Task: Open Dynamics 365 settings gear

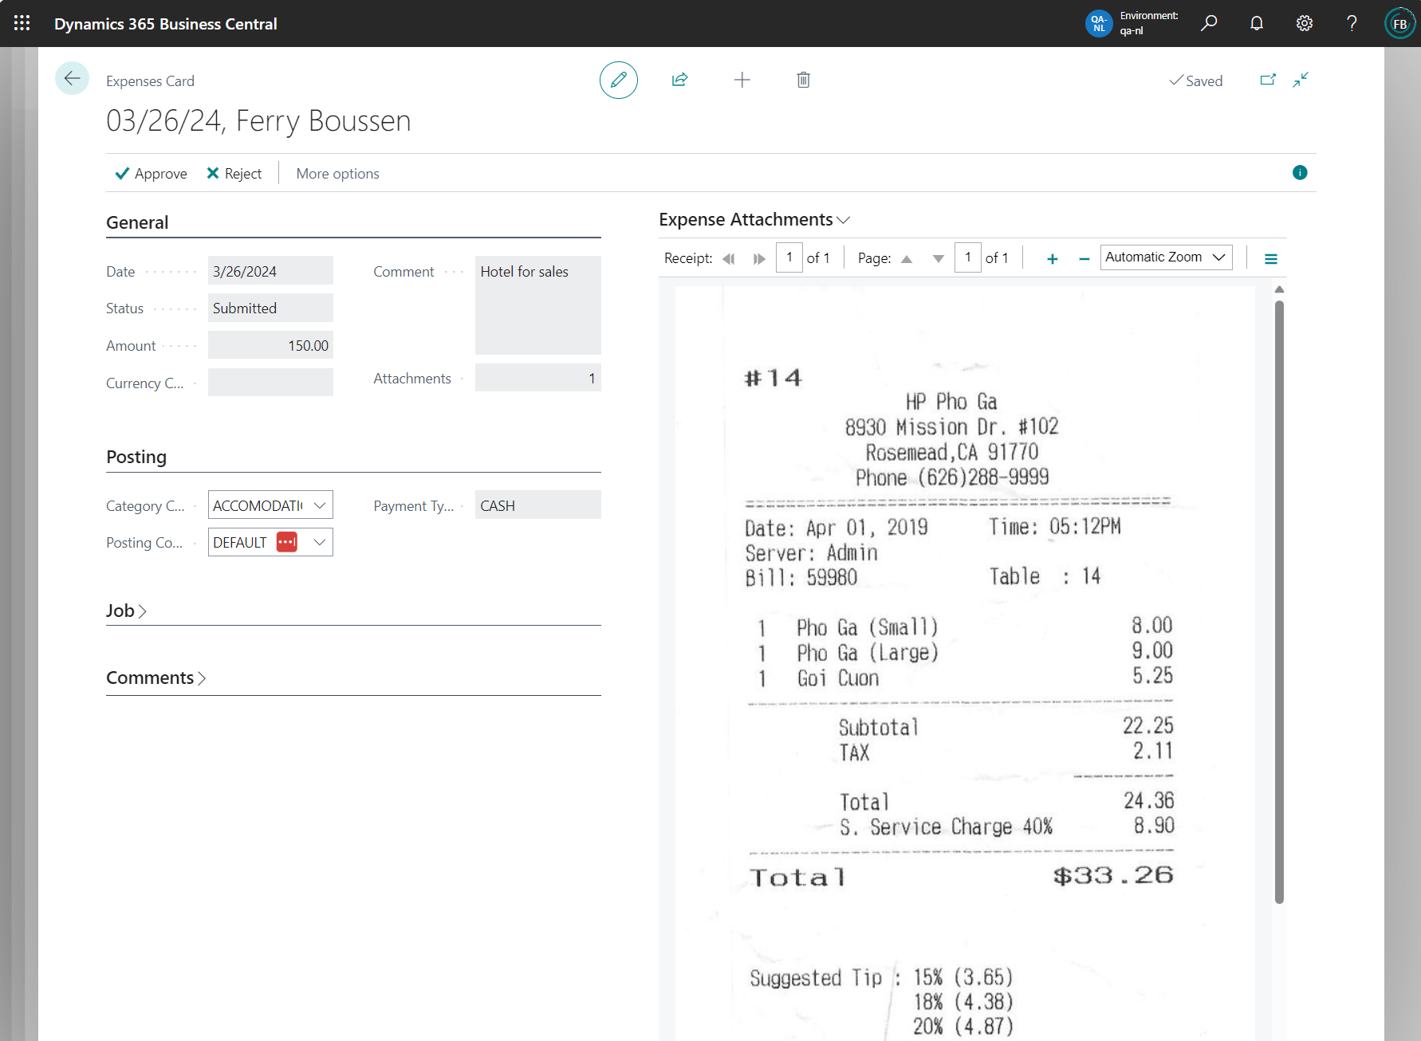Action: click(x=1304, y=23)
